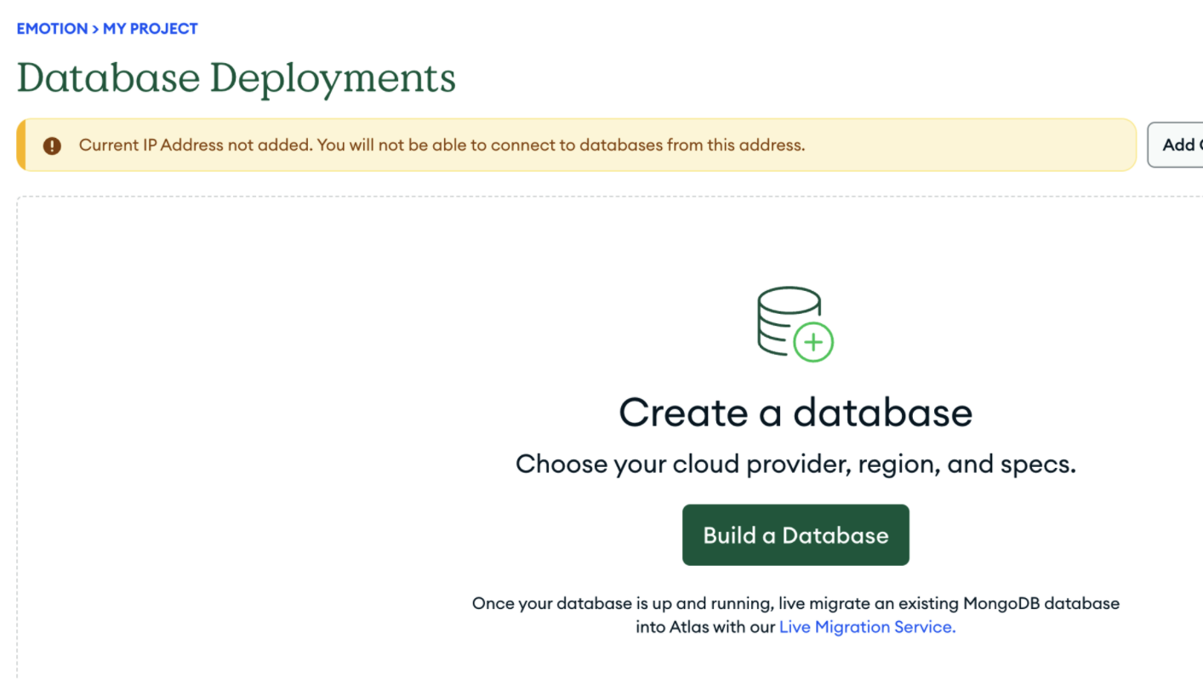Click the Database Deployments heading
This screenshot has height=684, width=1203.
pos(237,78)
